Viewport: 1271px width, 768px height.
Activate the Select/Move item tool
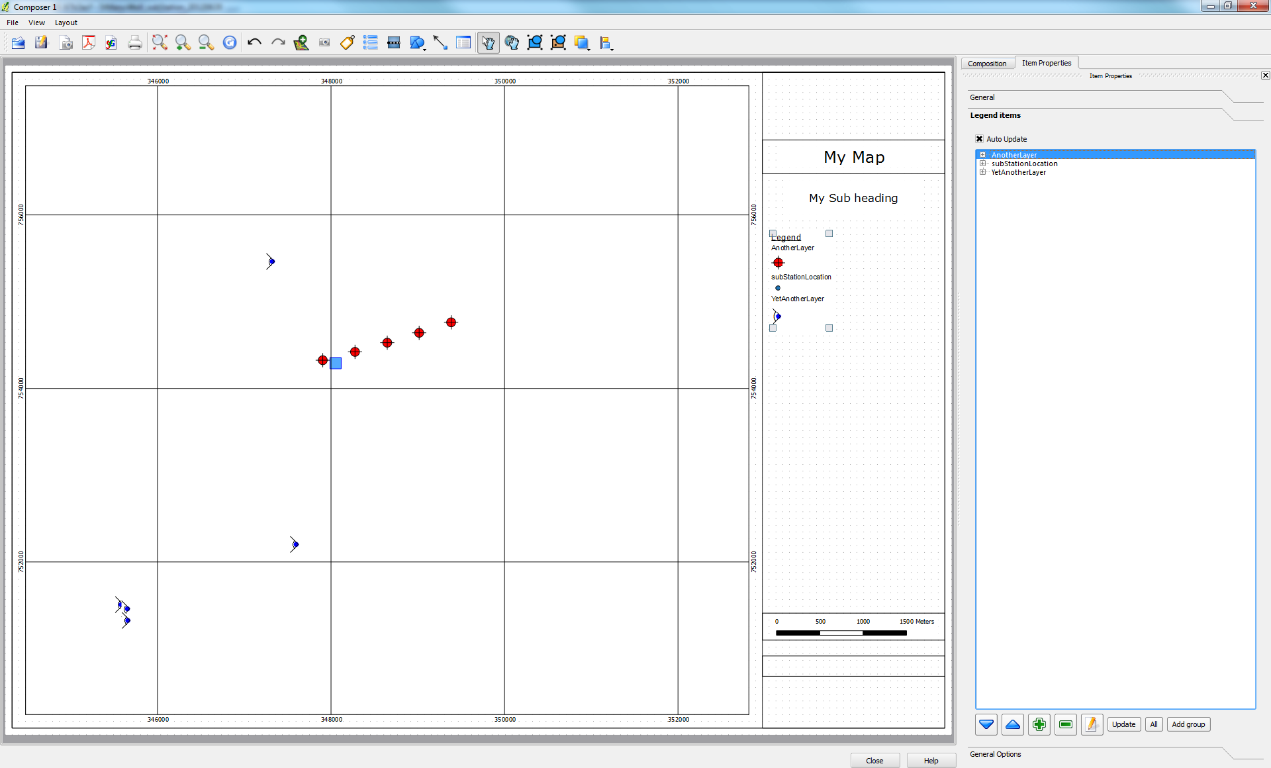point(489,43)
